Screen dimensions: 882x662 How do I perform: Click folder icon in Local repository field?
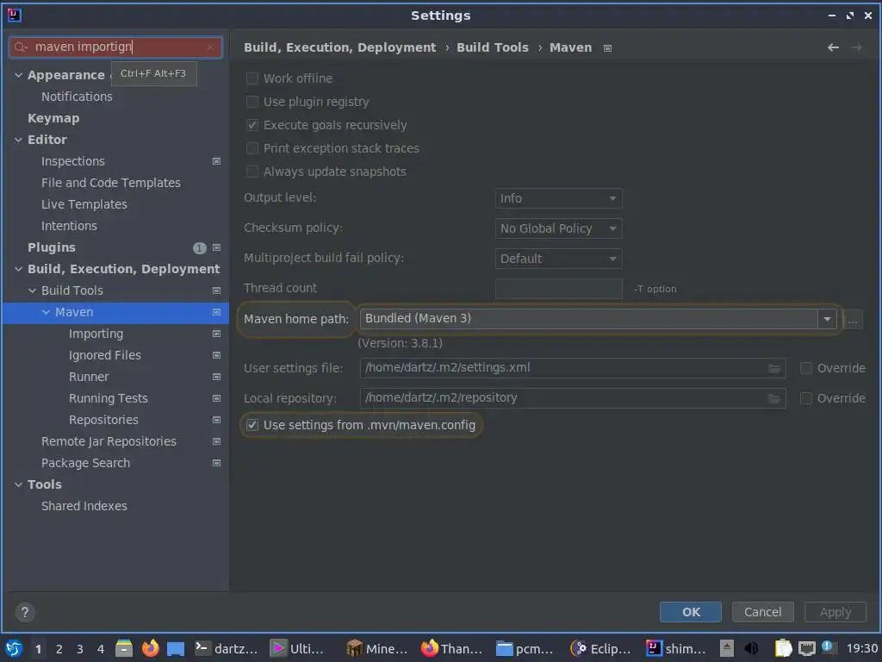(774, 398)
